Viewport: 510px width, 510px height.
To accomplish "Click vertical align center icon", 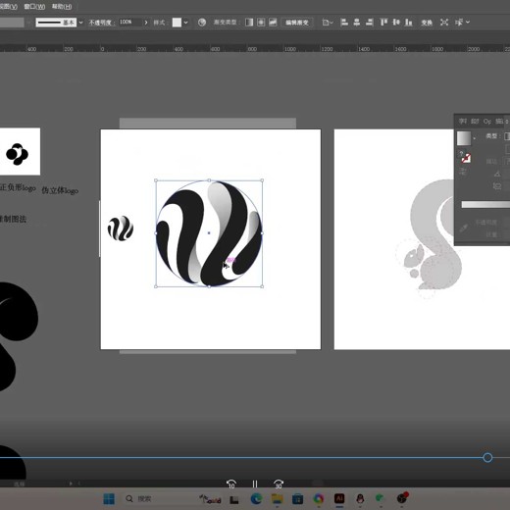I will coord(396,23).
